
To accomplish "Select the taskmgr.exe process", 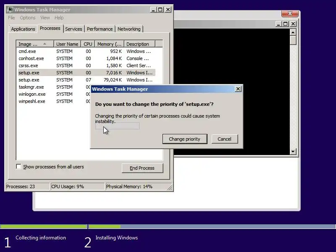I will coord(54,87).
